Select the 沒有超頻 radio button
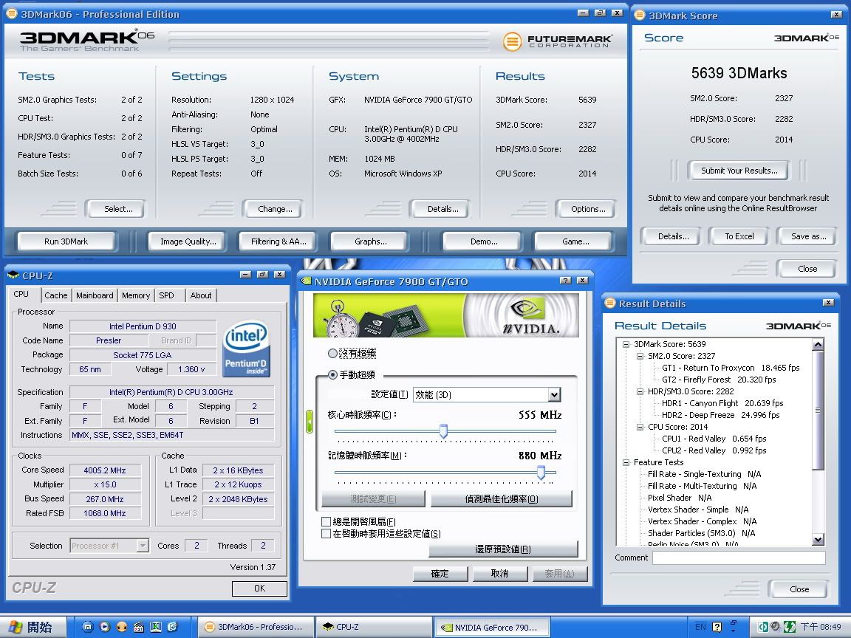Viewport: 851px width, 638px height. tap(332, 354)
